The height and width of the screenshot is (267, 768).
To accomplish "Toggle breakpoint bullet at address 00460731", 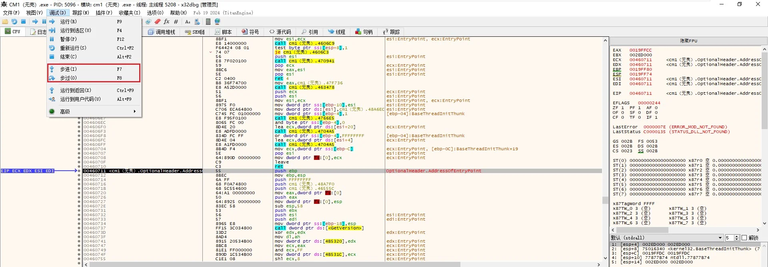I will point(79,211).
